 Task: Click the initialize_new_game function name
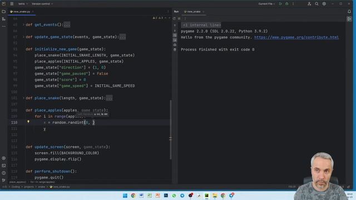click(x=56, y=49)
